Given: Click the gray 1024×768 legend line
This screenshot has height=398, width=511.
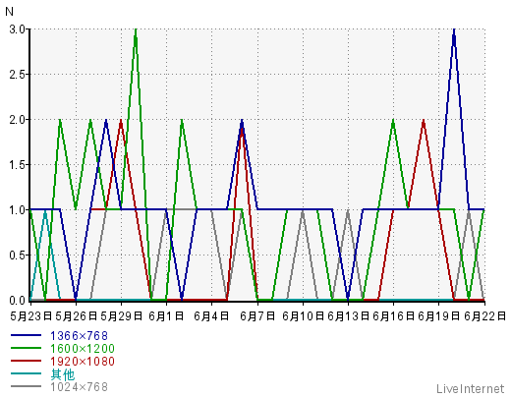Looking at the screenshot, I should point(26,386).
